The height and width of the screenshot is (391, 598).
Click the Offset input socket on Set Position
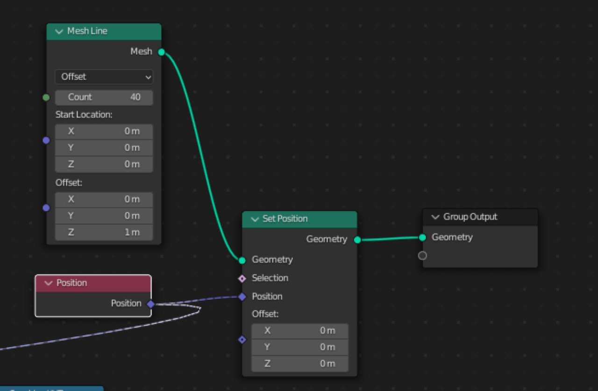[242, 340]
